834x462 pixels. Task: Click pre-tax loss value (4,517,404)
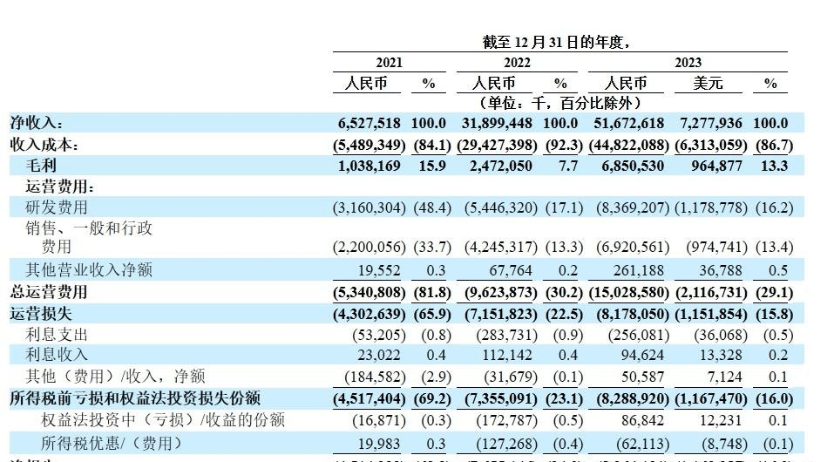[x=370, y=398]
